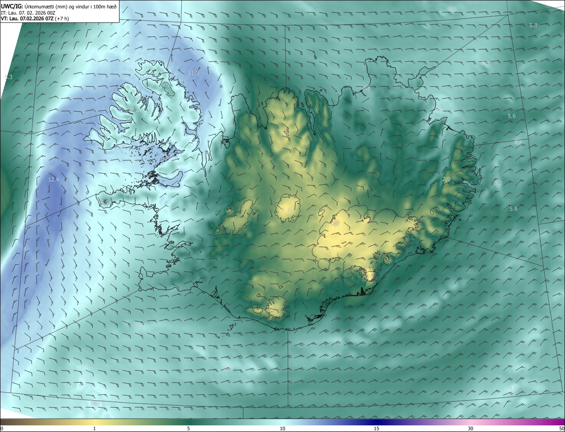Click the 11.9 value label on the map
Image resolution: width=565 pixels, height=432 pixels.
(x=193, y=73)
